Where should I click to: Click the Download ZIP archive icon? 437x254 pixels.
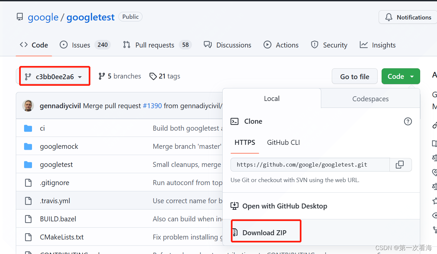(234, 233)
